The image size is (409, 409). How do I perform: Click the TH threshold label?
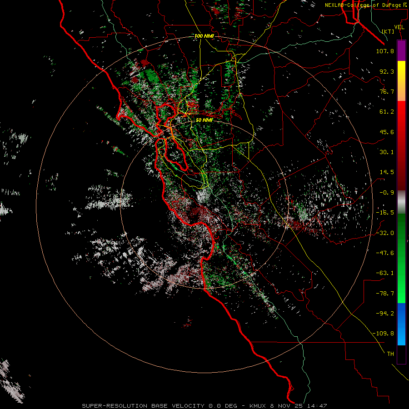[390, 354]
